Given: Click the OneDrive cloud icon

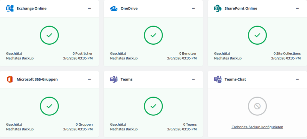Looking at the screenshot, I should click(x=114, y=8).
